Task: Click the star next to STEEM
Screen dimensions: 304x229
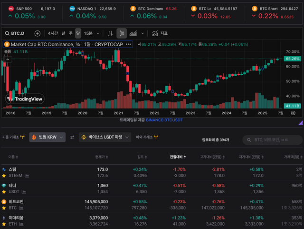Action: tap(4, 176)
